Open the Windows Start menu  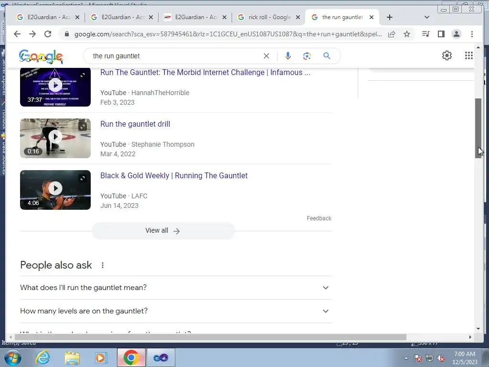point(12,357)
